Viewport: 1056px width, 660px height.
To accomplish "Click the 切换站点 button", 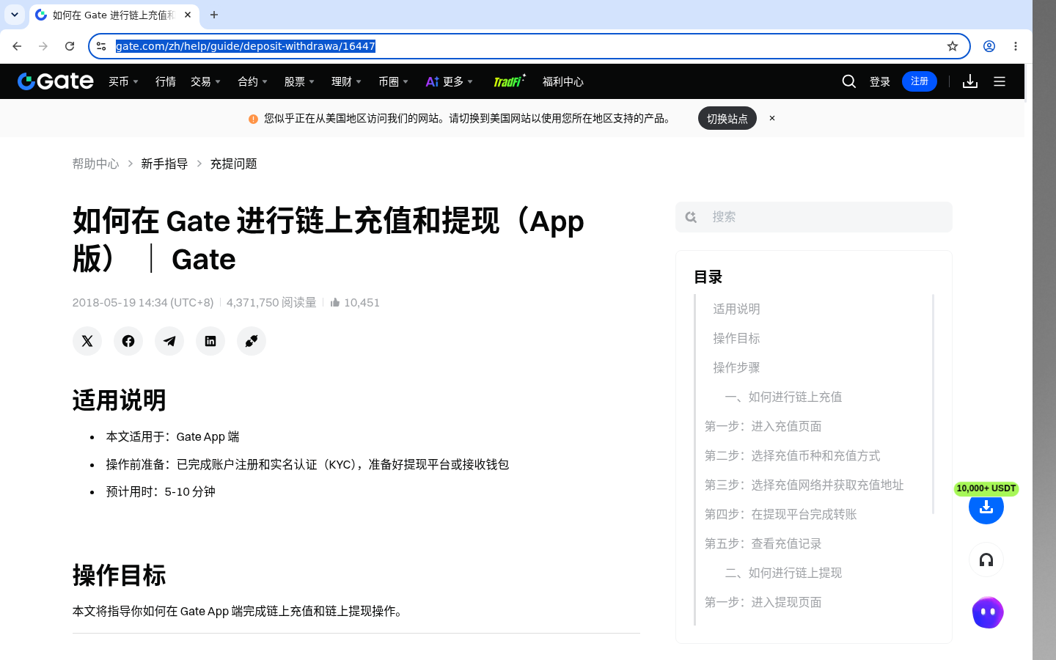I will tap(727, 118).
